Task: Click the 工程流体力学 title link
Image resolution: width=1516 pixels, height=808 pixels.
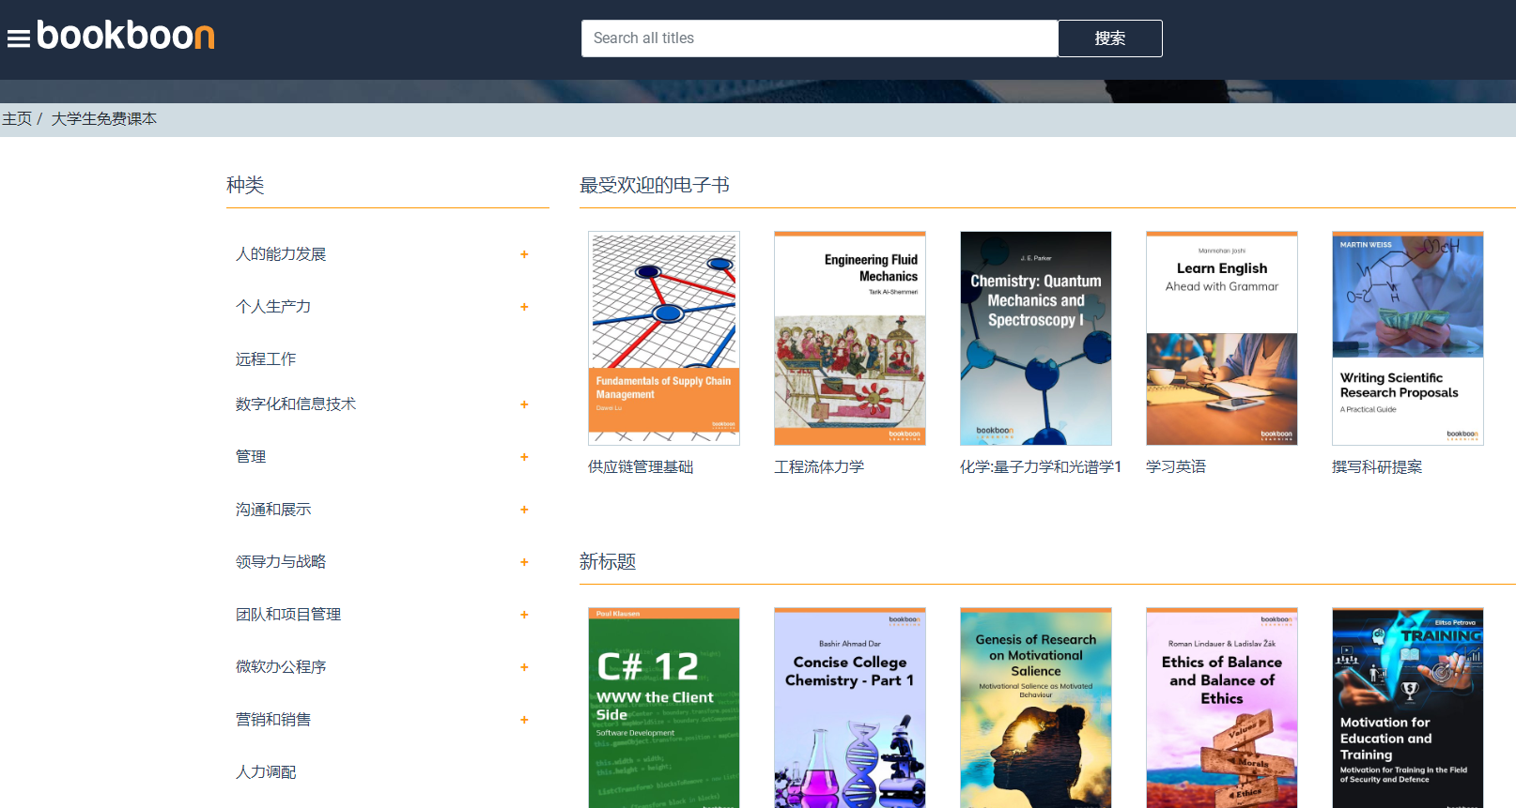Action: [819, 467]
